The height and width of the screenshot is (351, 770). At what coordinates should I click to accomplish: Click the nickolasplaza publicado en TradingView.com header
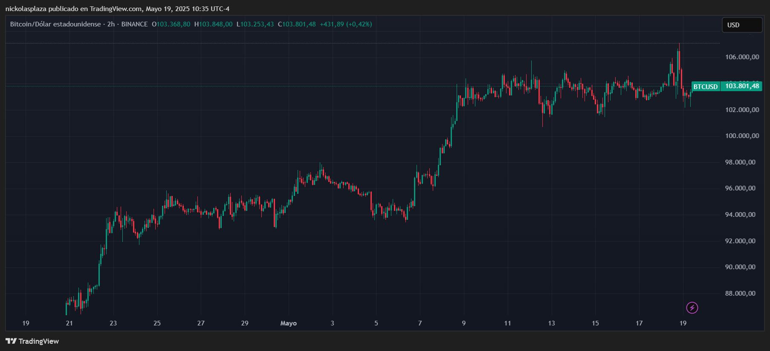pyautogui.click(x=117, y=9)
